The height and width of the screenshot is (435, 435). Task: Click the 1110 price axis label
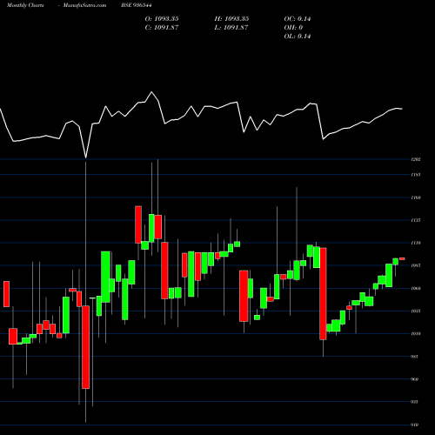click(x=416, y=243)
